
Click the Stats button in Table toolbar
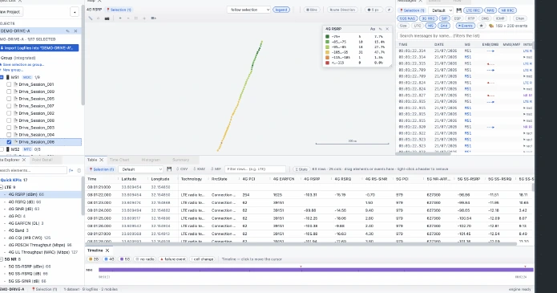coord(301,169)
